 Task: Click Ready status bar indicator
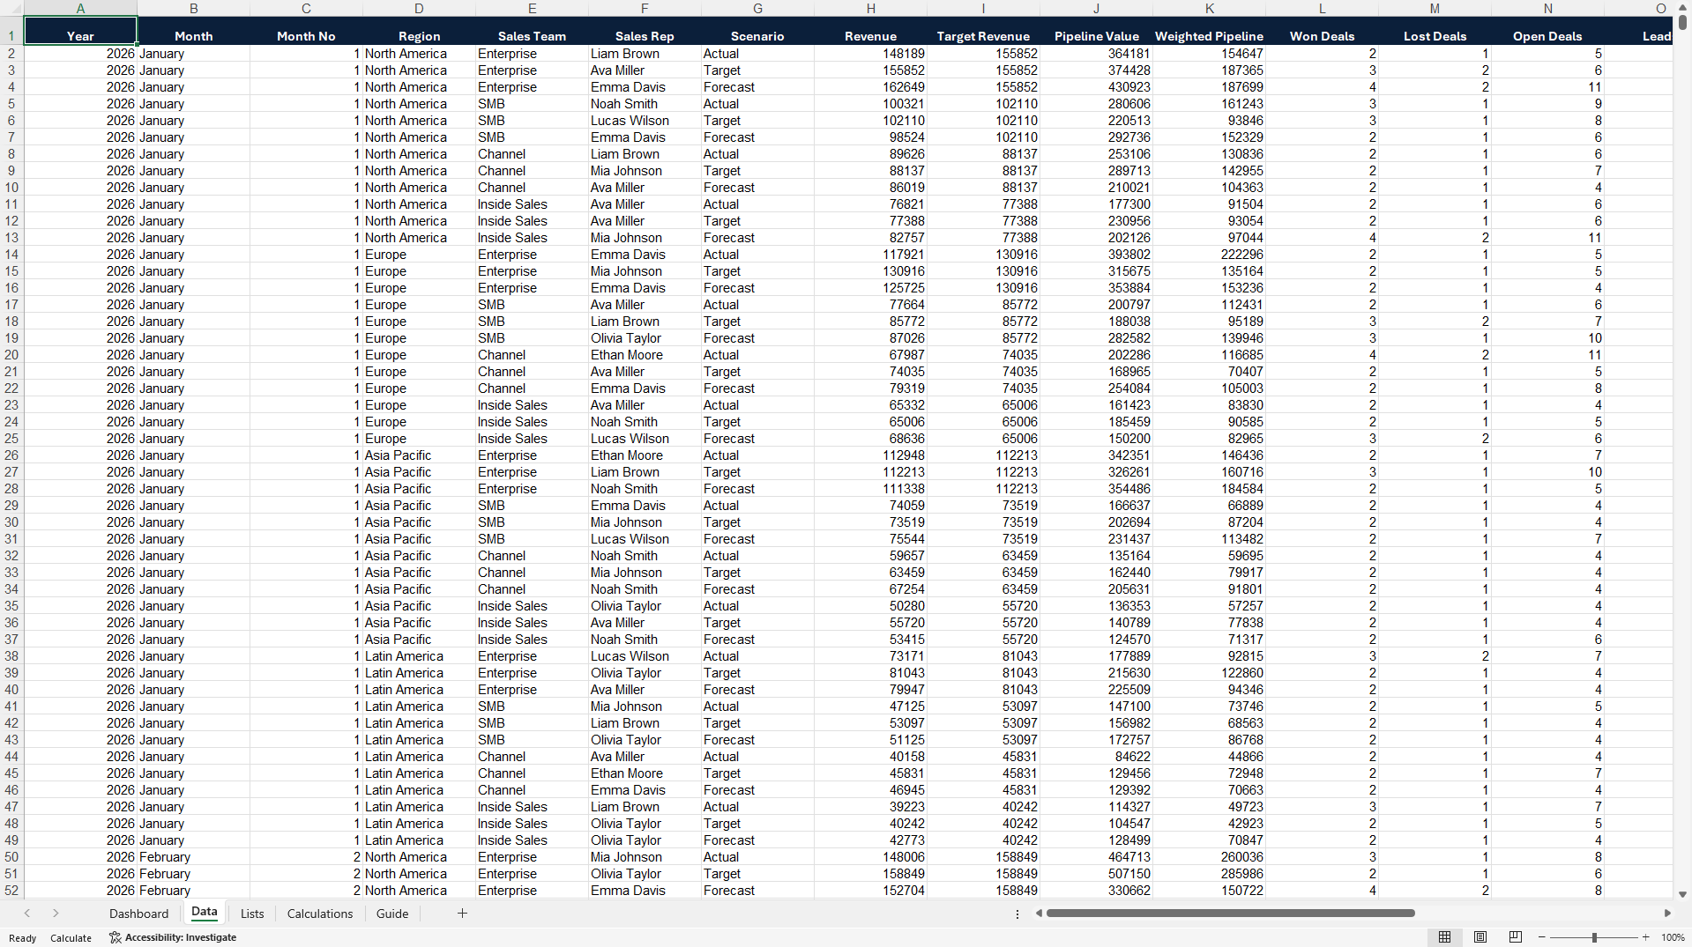[x=22, y=938]
